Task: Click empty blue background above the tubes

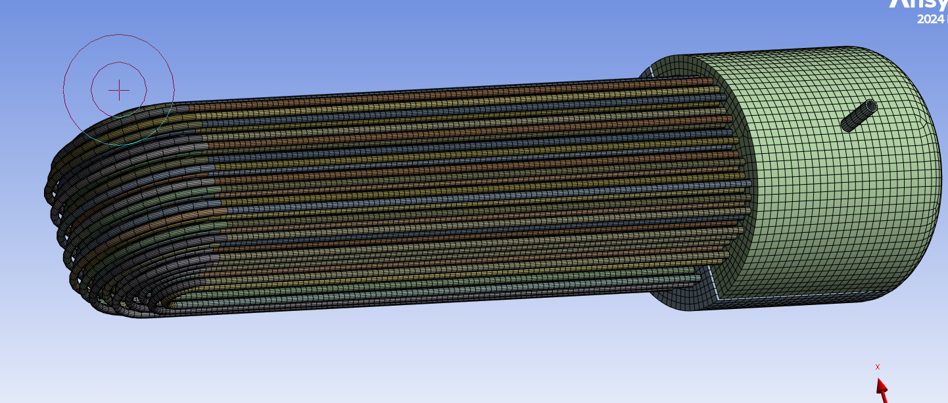Action: pos(394,39)
